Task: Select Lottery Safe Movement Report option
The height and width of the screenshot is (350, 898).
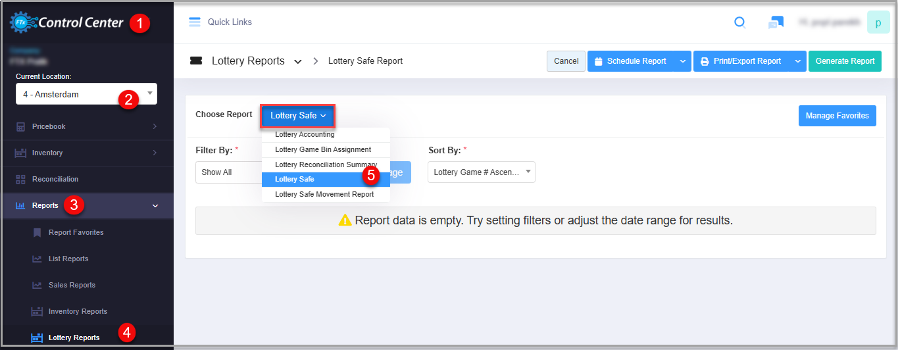Action: pos(324,194)
